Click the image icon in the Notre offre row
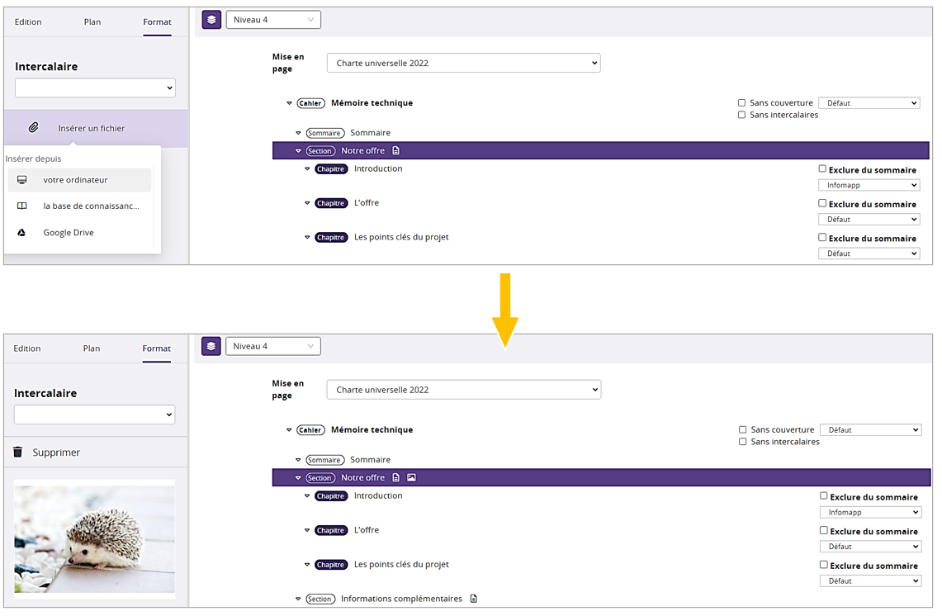 (411, 478)
